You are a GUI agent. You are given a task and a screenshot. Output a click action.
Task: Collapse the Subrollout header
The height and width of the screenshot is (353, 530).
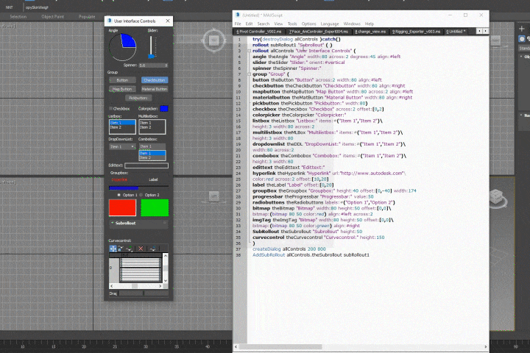click(138, 224)
